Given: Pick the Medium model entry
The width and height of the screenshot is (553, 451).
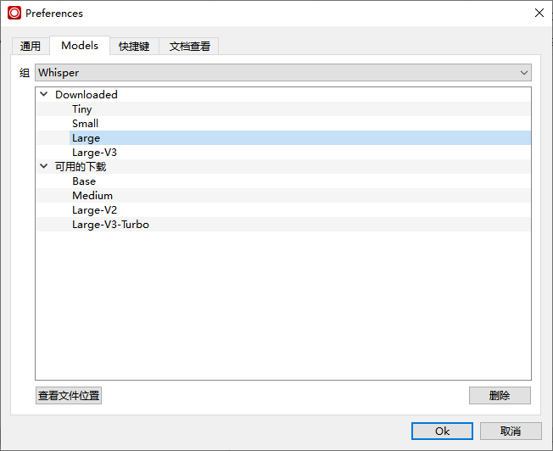Looking at the screenshot, I should (92, 196).
